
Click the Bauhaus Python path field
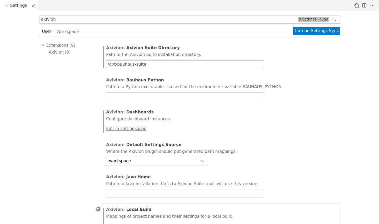(185, 96)
